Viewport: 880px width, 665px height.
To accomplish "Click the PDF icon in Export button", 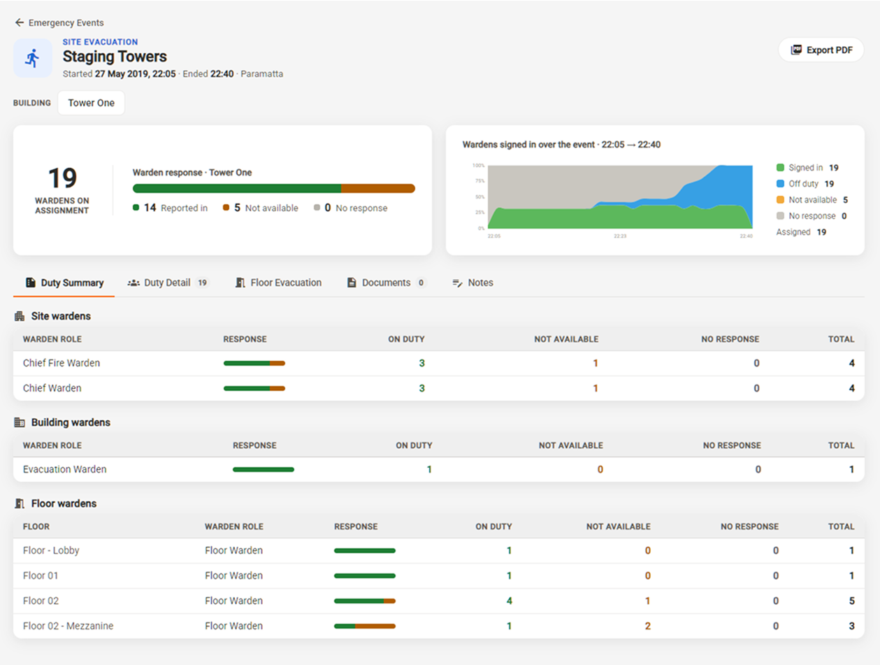I will point(795,50).
